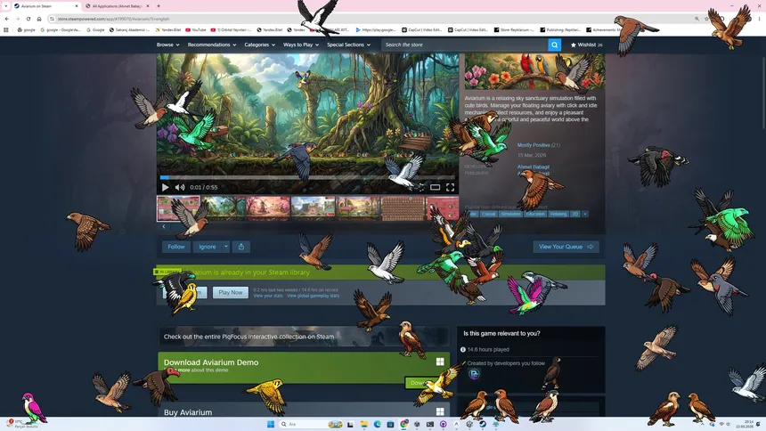This screenshot has width=766, height=431.
Task: Open terminal app on taskbar
Action: pos(430,424)
